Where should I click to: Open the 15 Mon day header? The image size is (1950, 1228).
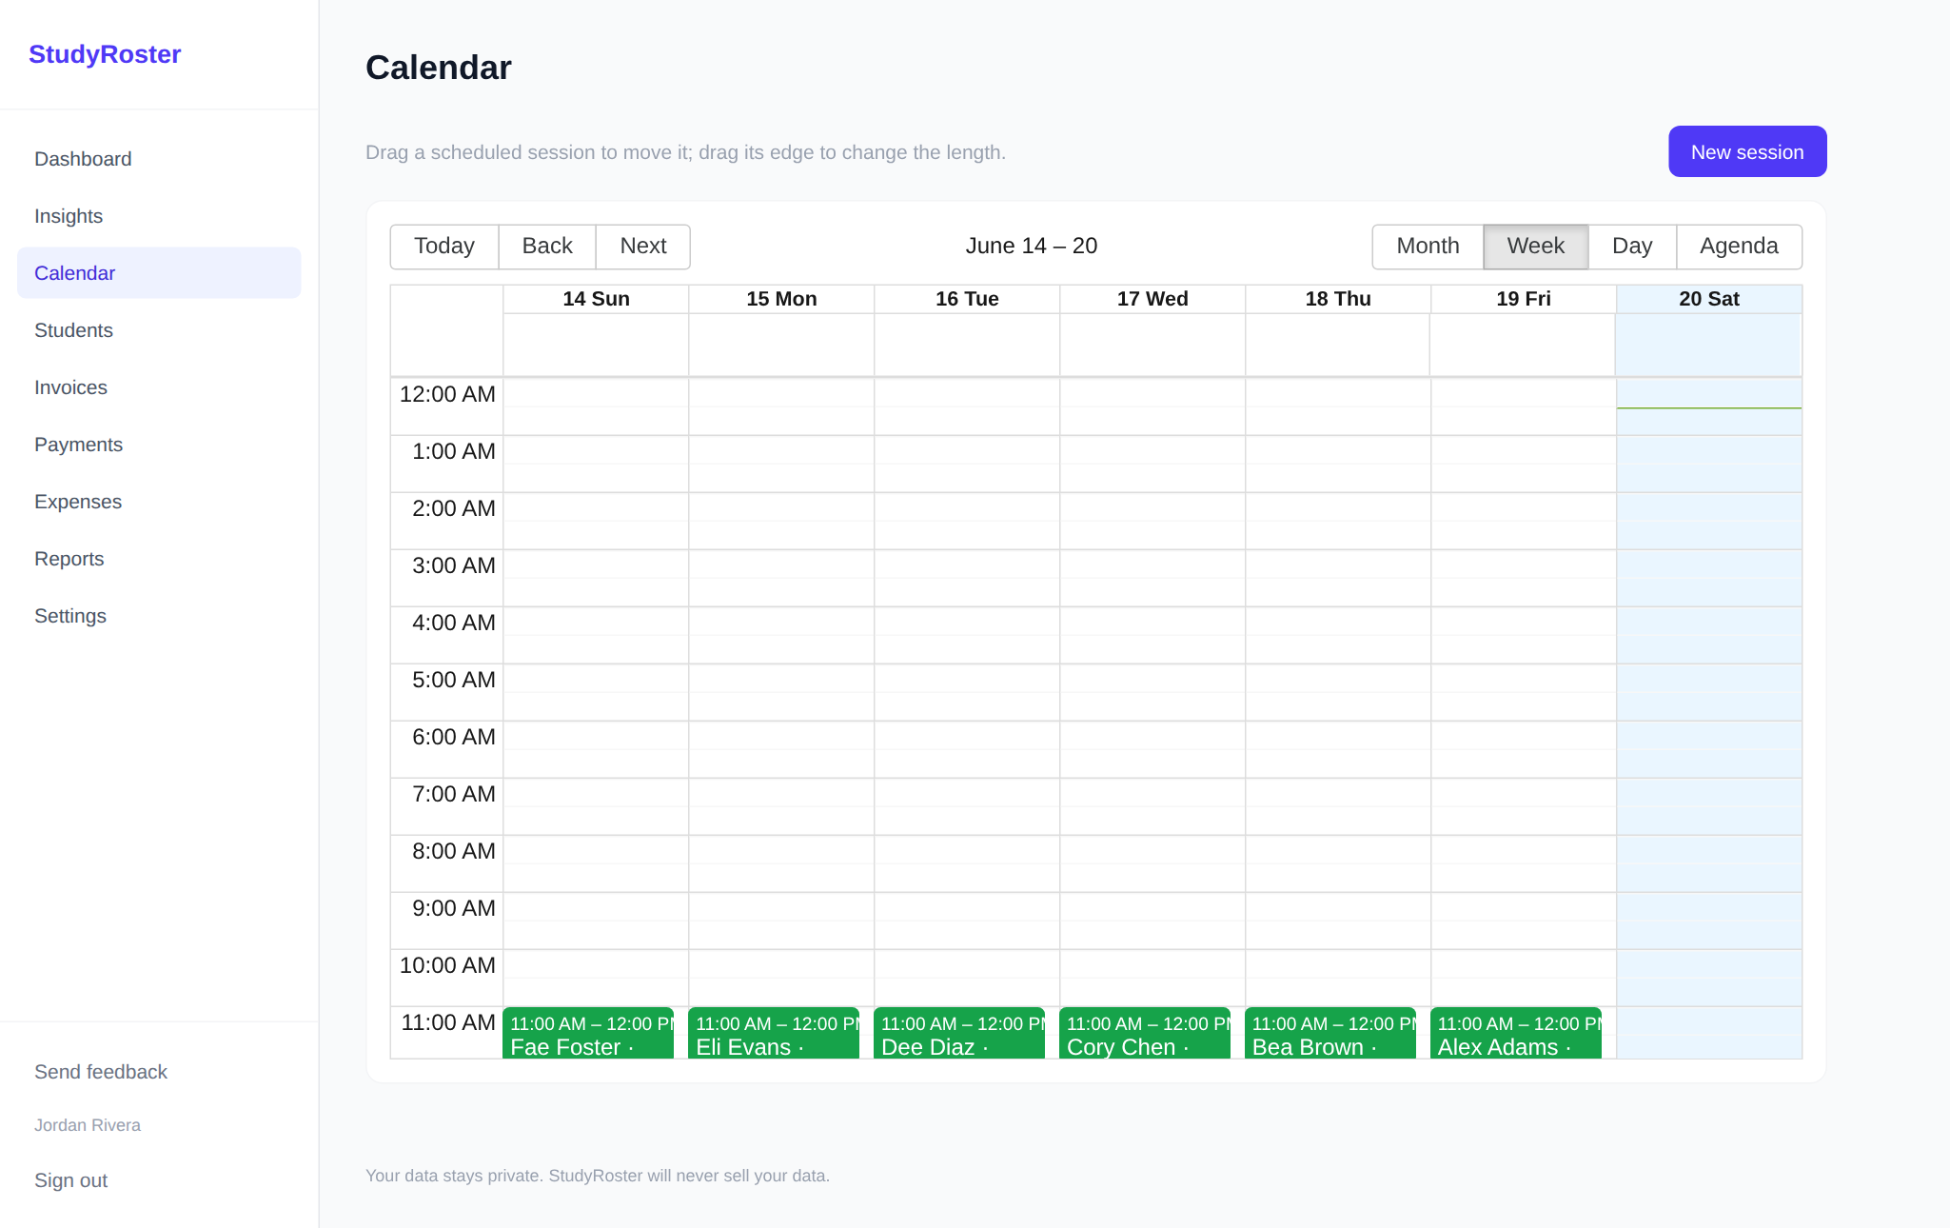coord(781,299)
